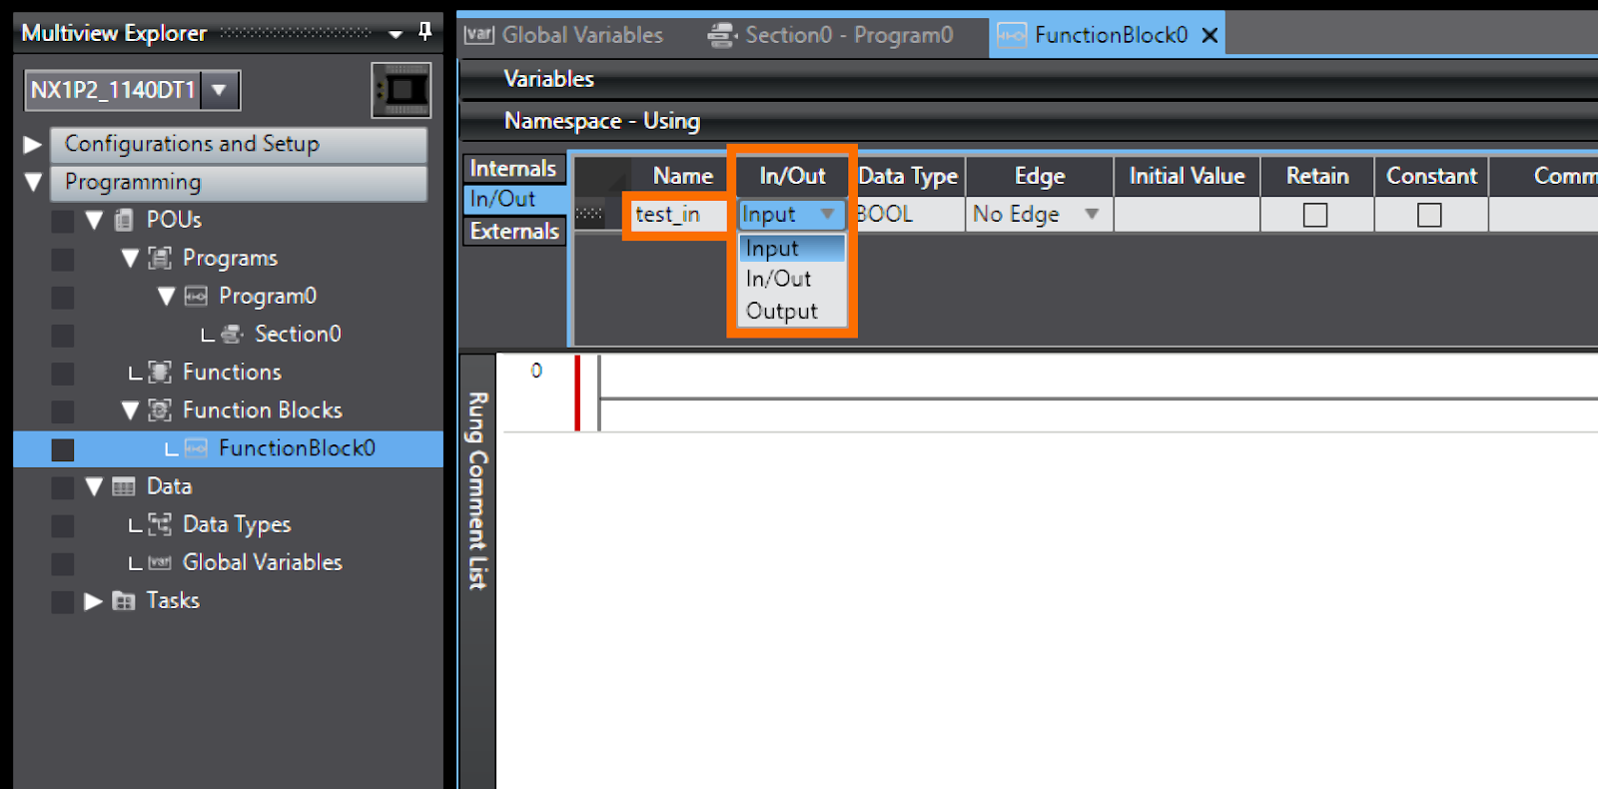Click the Edge column header
The height and width of the screenshot is (789, 1598).
coord(1040,176)
